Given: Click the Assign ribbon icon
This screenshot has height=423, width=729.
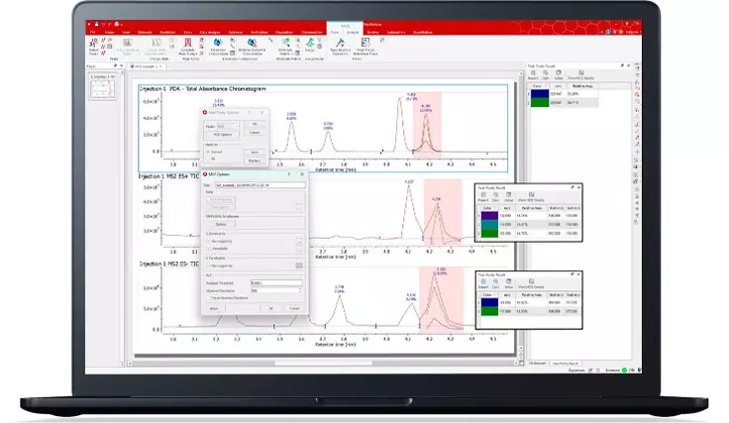Looking at the screenshot, I should (x=310, y=45).
